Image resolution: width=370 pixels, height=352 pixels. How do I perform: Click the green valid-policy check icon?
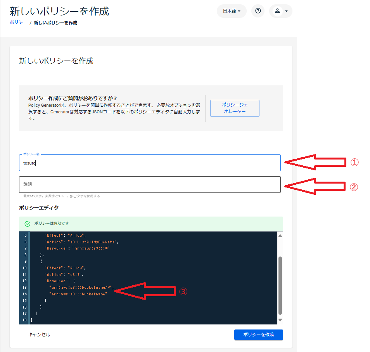coord(28,224)
